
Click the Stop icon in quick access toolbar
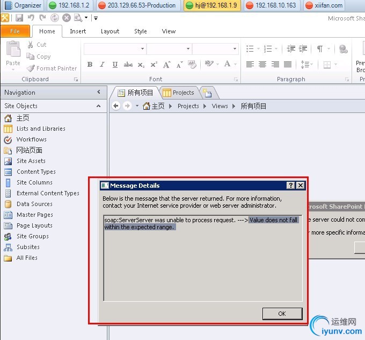coord(67,18)
